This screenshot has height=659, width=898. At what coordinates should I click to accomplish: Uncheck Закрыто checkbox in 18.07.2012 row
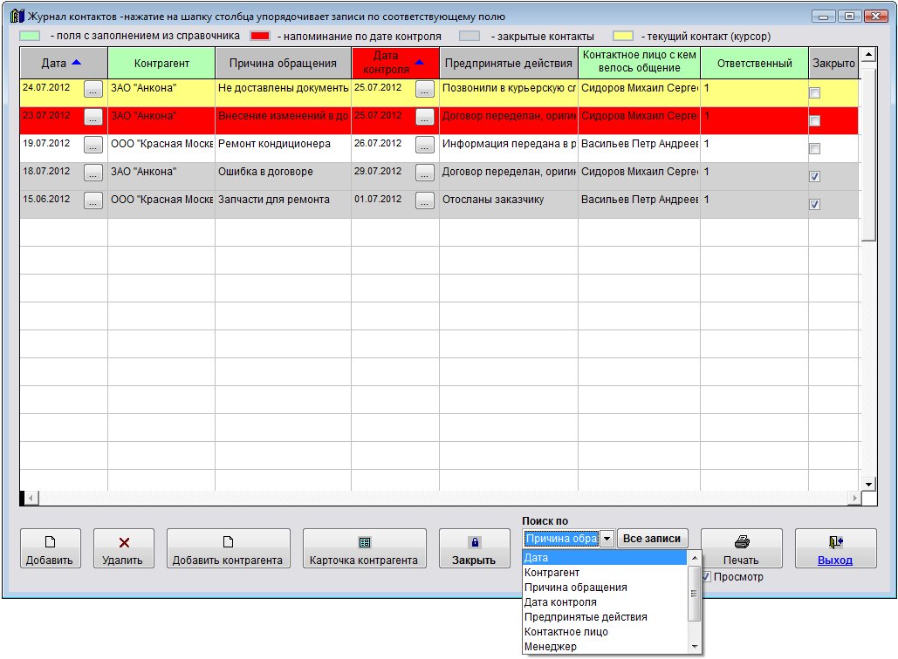point(814,176)
